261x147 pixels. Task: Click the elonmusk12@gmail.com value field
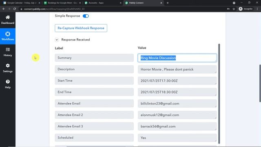pyautogui.click(x=177, y=115)
